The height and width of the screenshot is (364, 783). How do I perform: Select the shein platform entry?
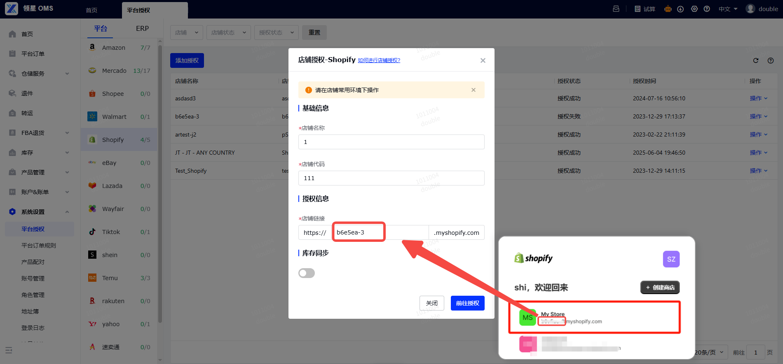point(119,255)
